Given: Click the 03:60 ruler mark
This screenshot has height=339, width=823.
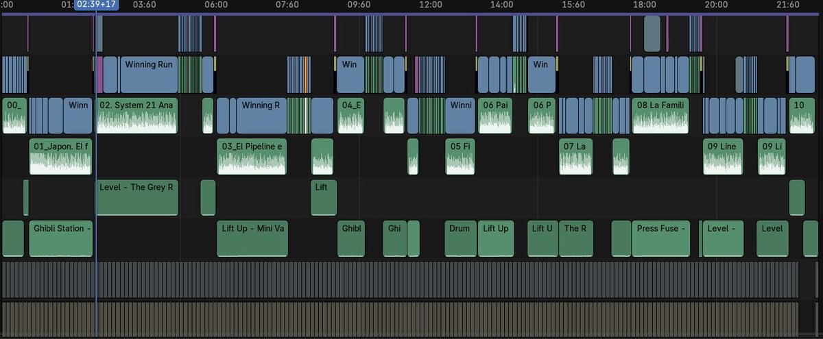Looking at the screenshot, I should coord(144,5).
